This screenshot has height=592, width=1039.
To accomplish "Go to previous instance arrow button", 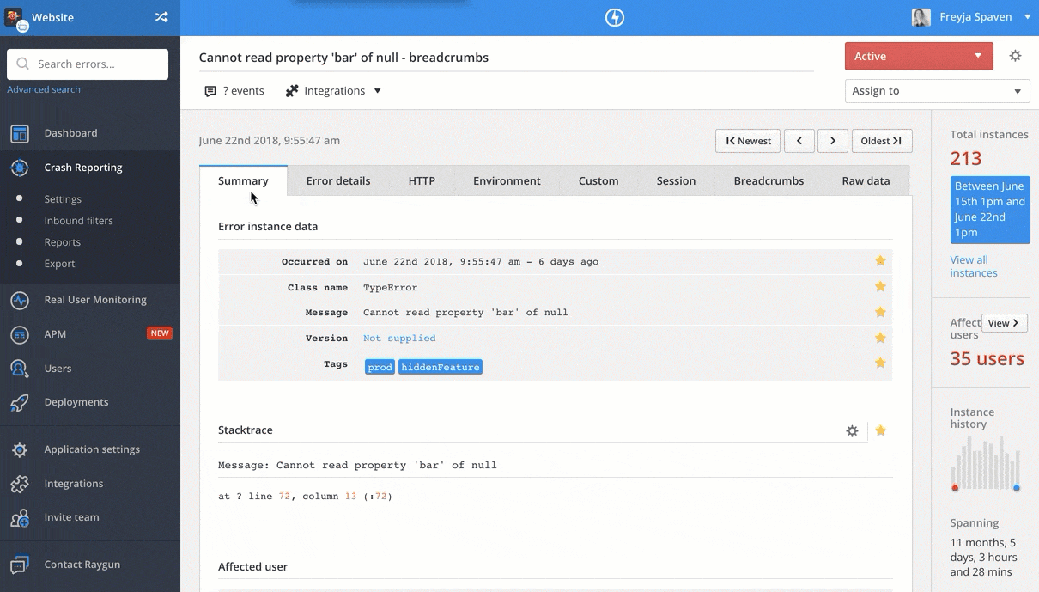I will 799,141.
